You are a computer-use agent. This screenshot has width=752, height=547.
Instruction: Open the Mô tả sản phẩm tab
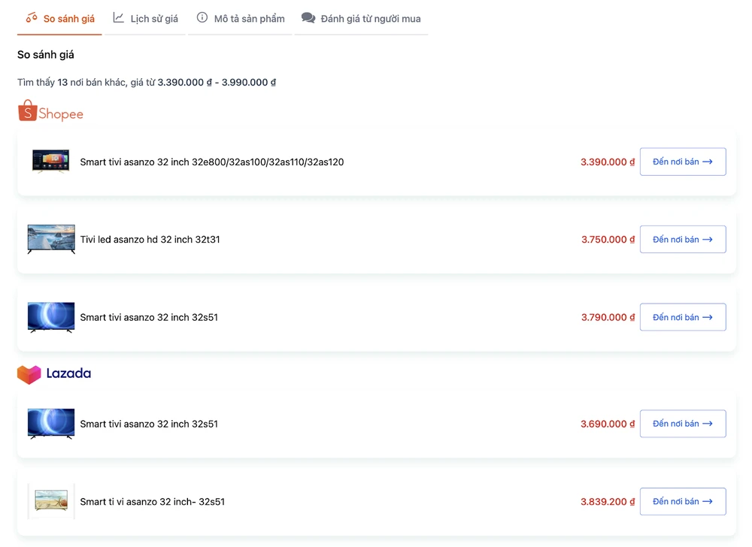click(249, 19)
